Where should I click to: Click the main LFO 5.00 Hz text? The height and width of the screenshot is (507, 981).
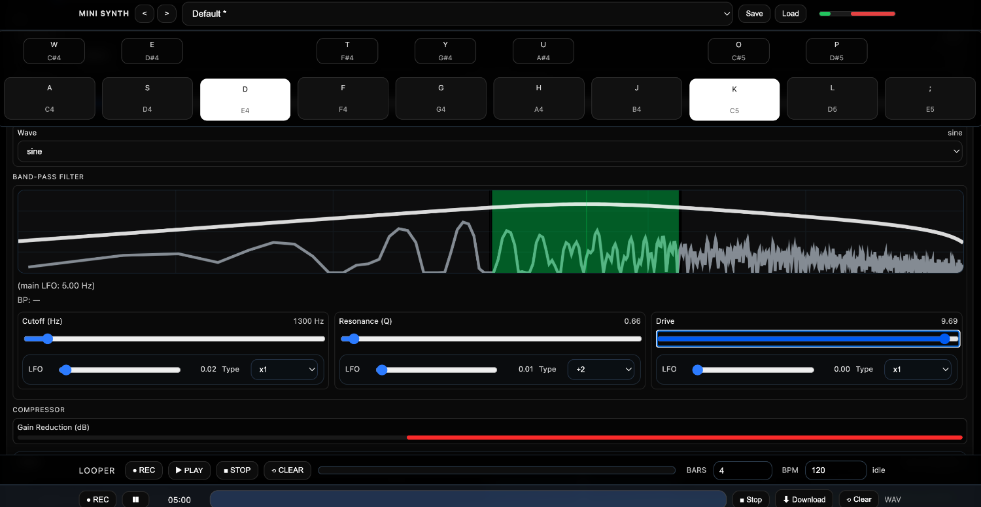point(56,286)
